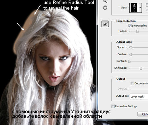The width and height of the screenshot is (148, 125).
Task: Click the Contrast slider handle
Action: pyautogui.click(x=129, y=61)
